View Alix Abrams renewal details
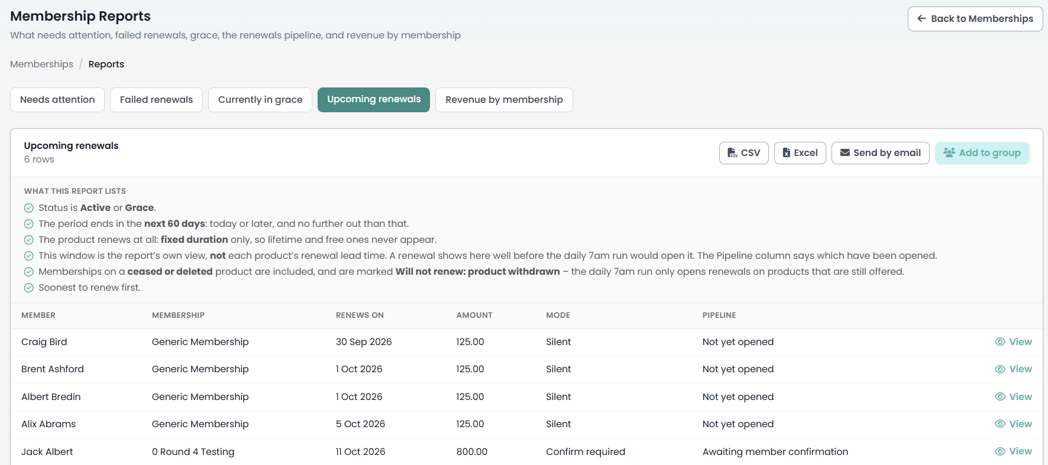This screenshot has height=465, width=1048. (x=1013, y=424)
